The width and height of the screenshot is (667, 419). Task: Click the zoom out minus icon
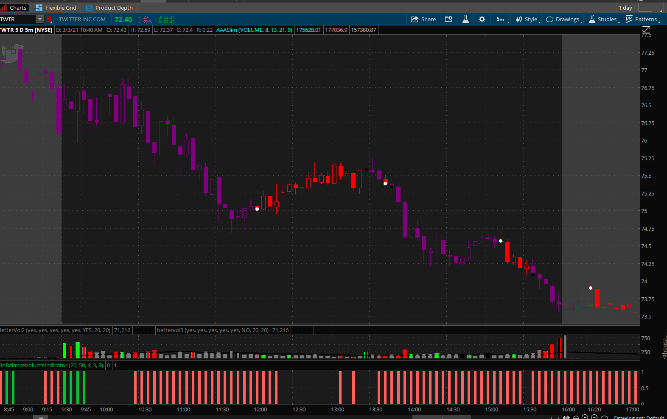[594, 417]
